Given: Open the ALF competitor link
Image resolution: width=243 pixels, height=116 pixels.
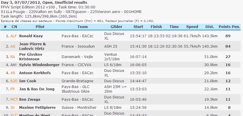Looking at the screenshot, I should (14, 36).
